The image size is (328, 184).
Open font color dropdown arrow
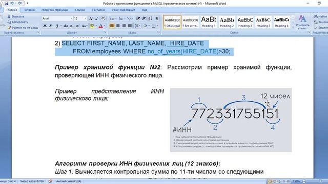click(x=105, y=26)
